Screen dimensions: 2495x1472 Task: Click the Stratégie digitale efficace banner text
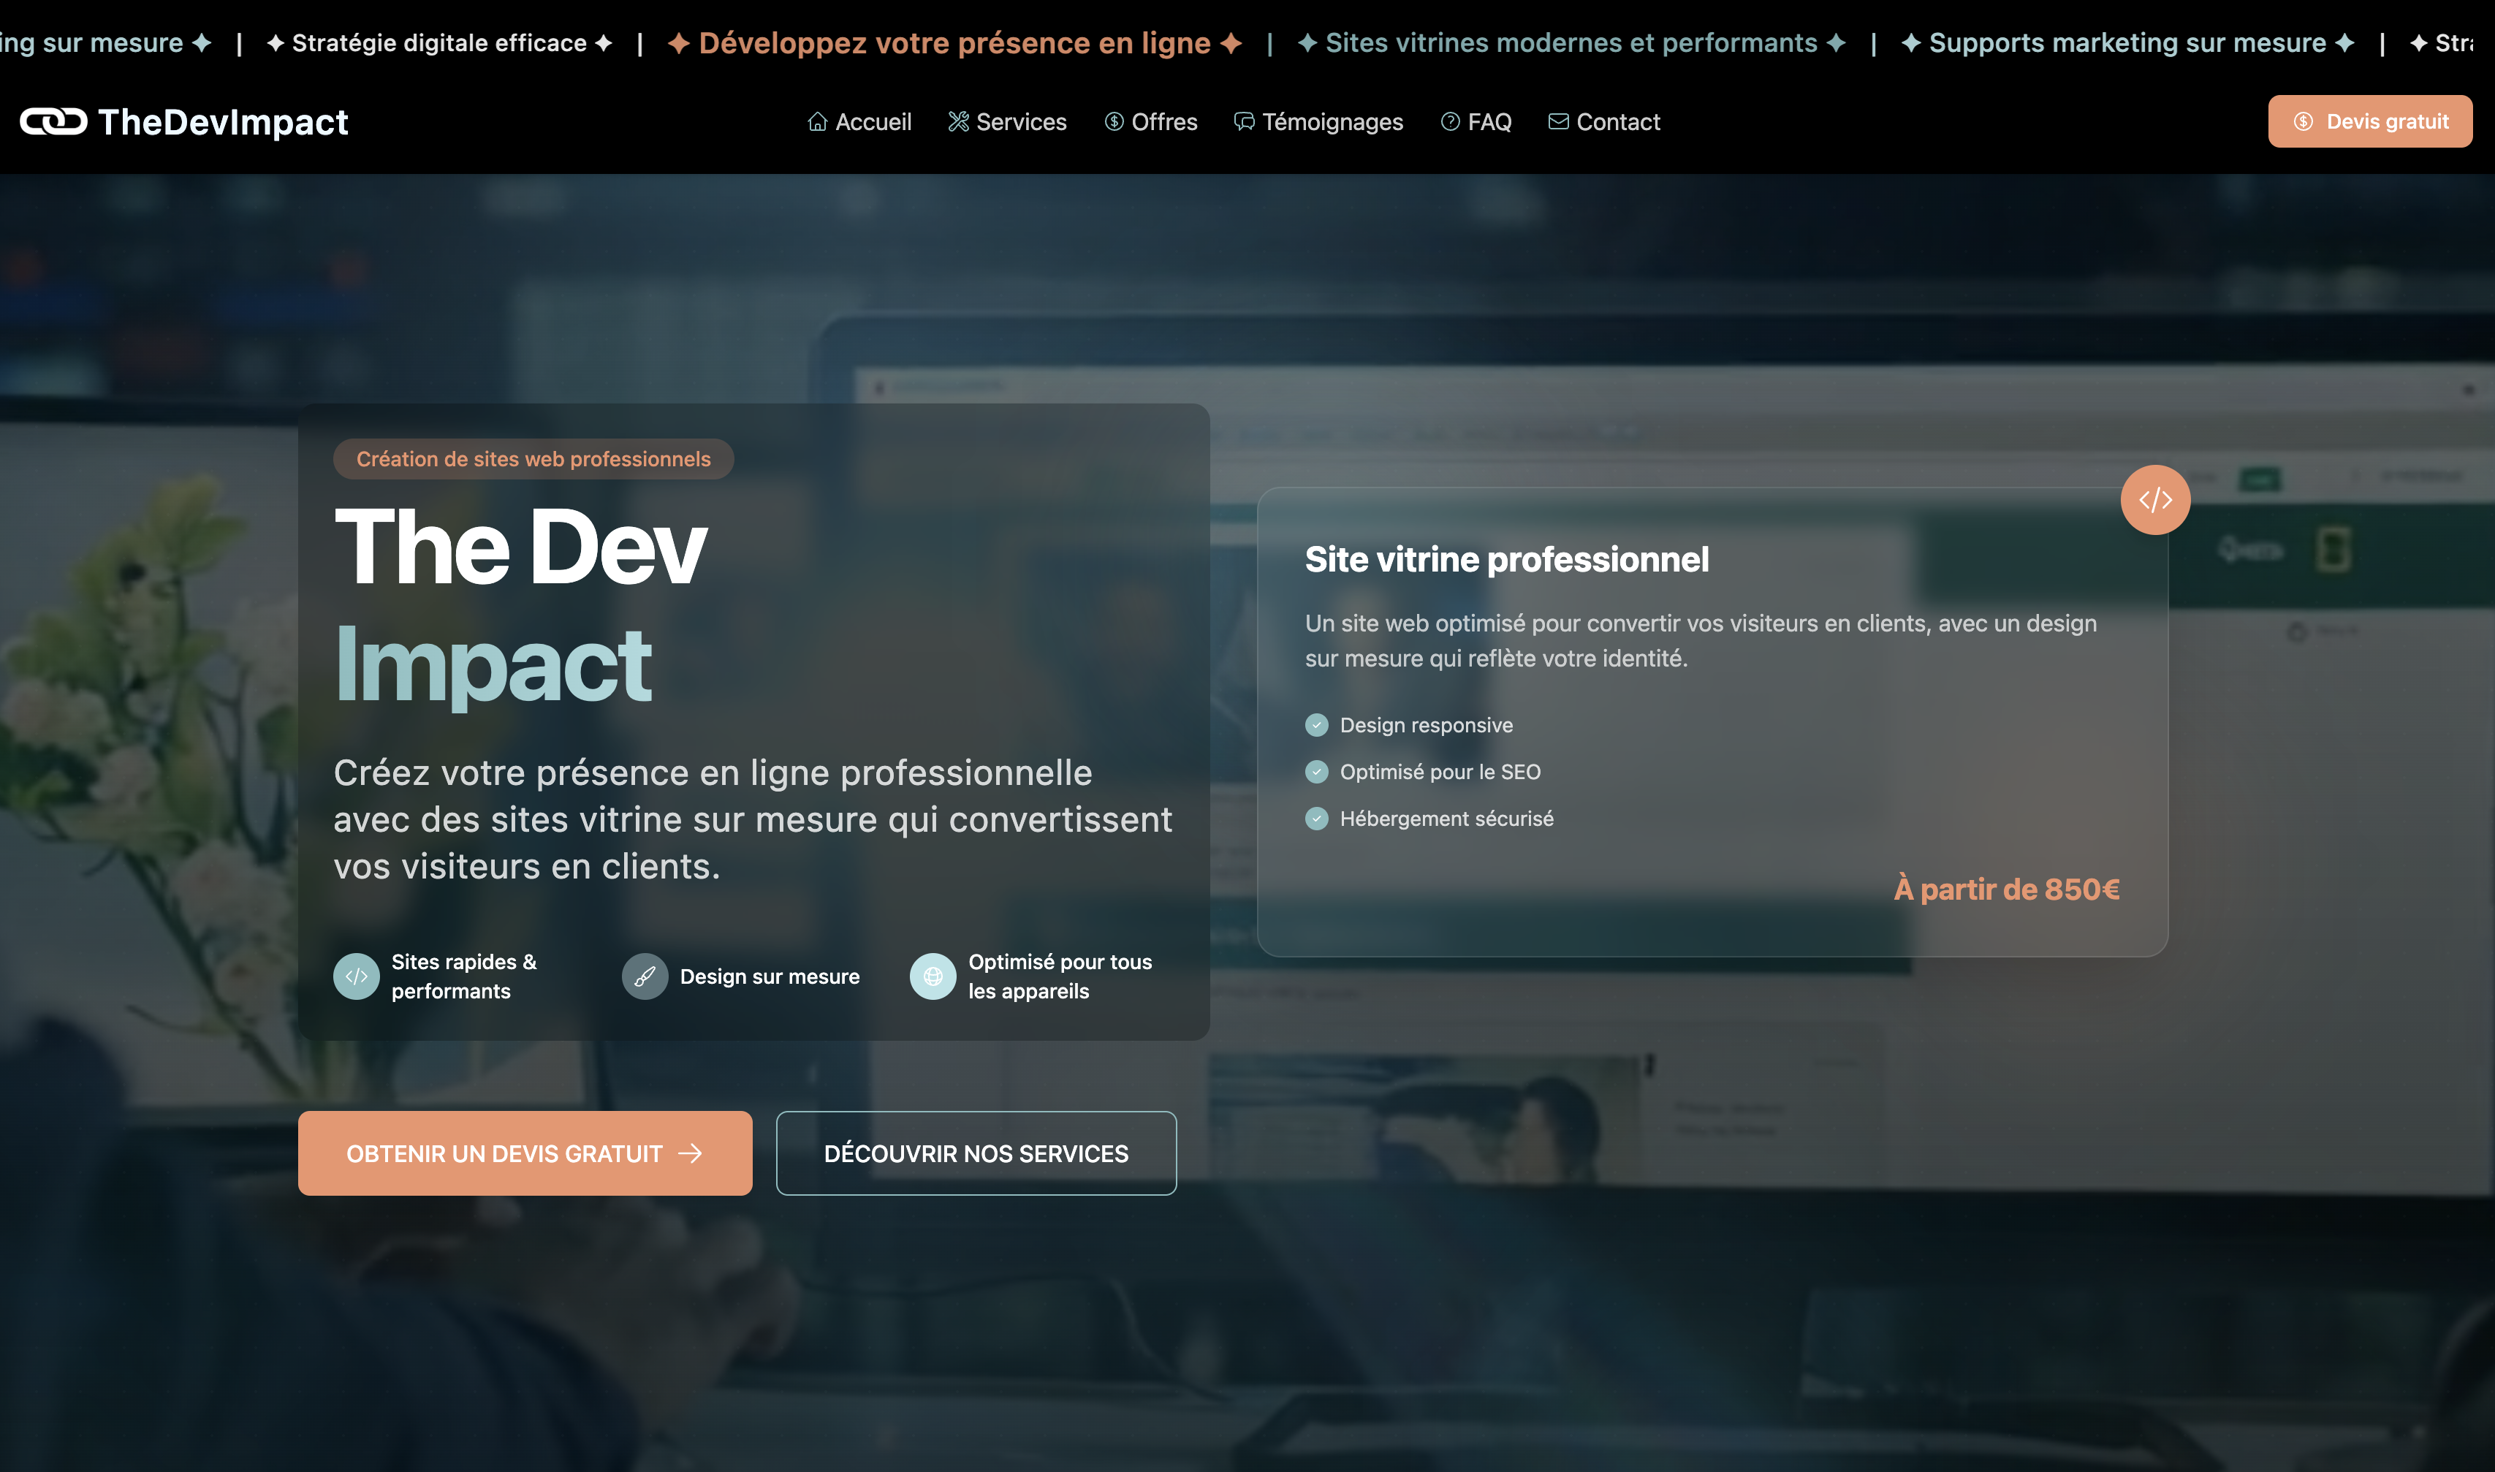(x=439, y=42)
